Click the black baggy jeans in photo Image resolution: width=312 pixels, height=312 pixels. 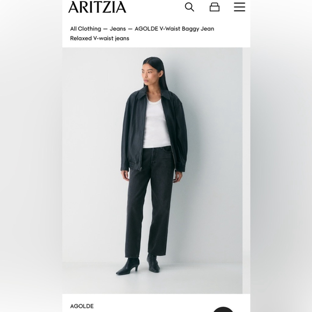(x=149, y=201)
